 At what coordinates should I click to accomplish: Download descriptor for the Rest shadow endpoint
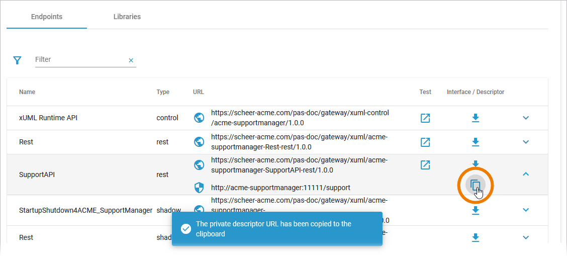click(x=476, y=237)
